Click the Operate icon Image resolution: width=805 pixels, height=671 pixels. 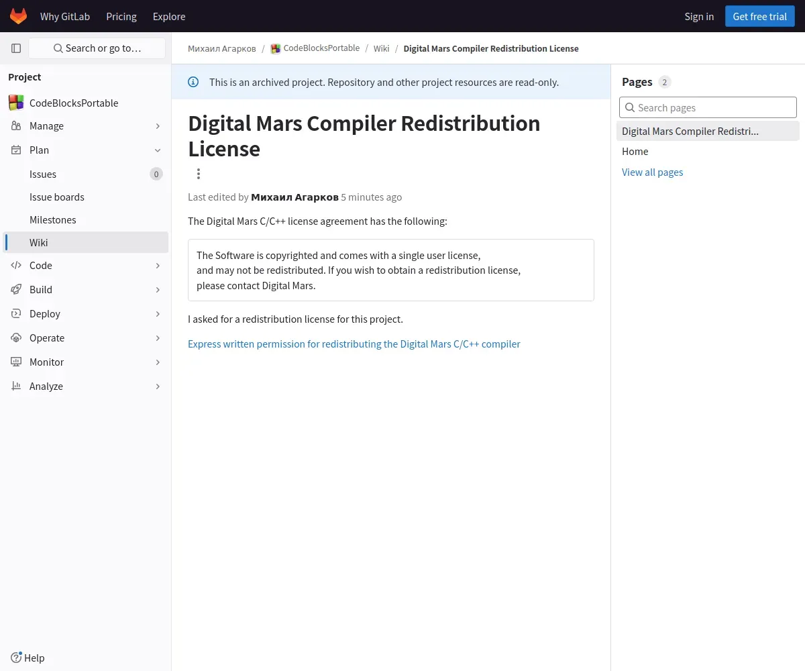tap(16, 338)
